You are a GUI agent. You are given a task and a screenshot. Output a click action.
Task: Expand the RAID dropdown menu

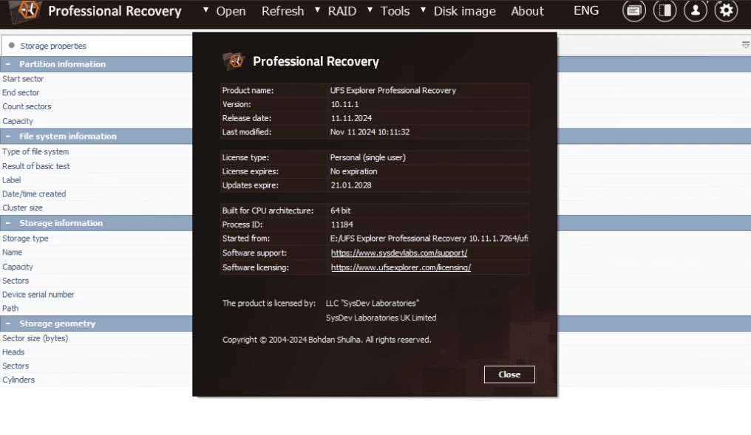click(341, 11)
